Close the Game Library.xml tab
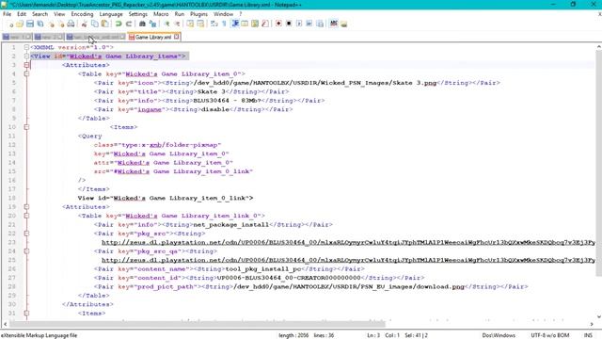 point(176,37)
